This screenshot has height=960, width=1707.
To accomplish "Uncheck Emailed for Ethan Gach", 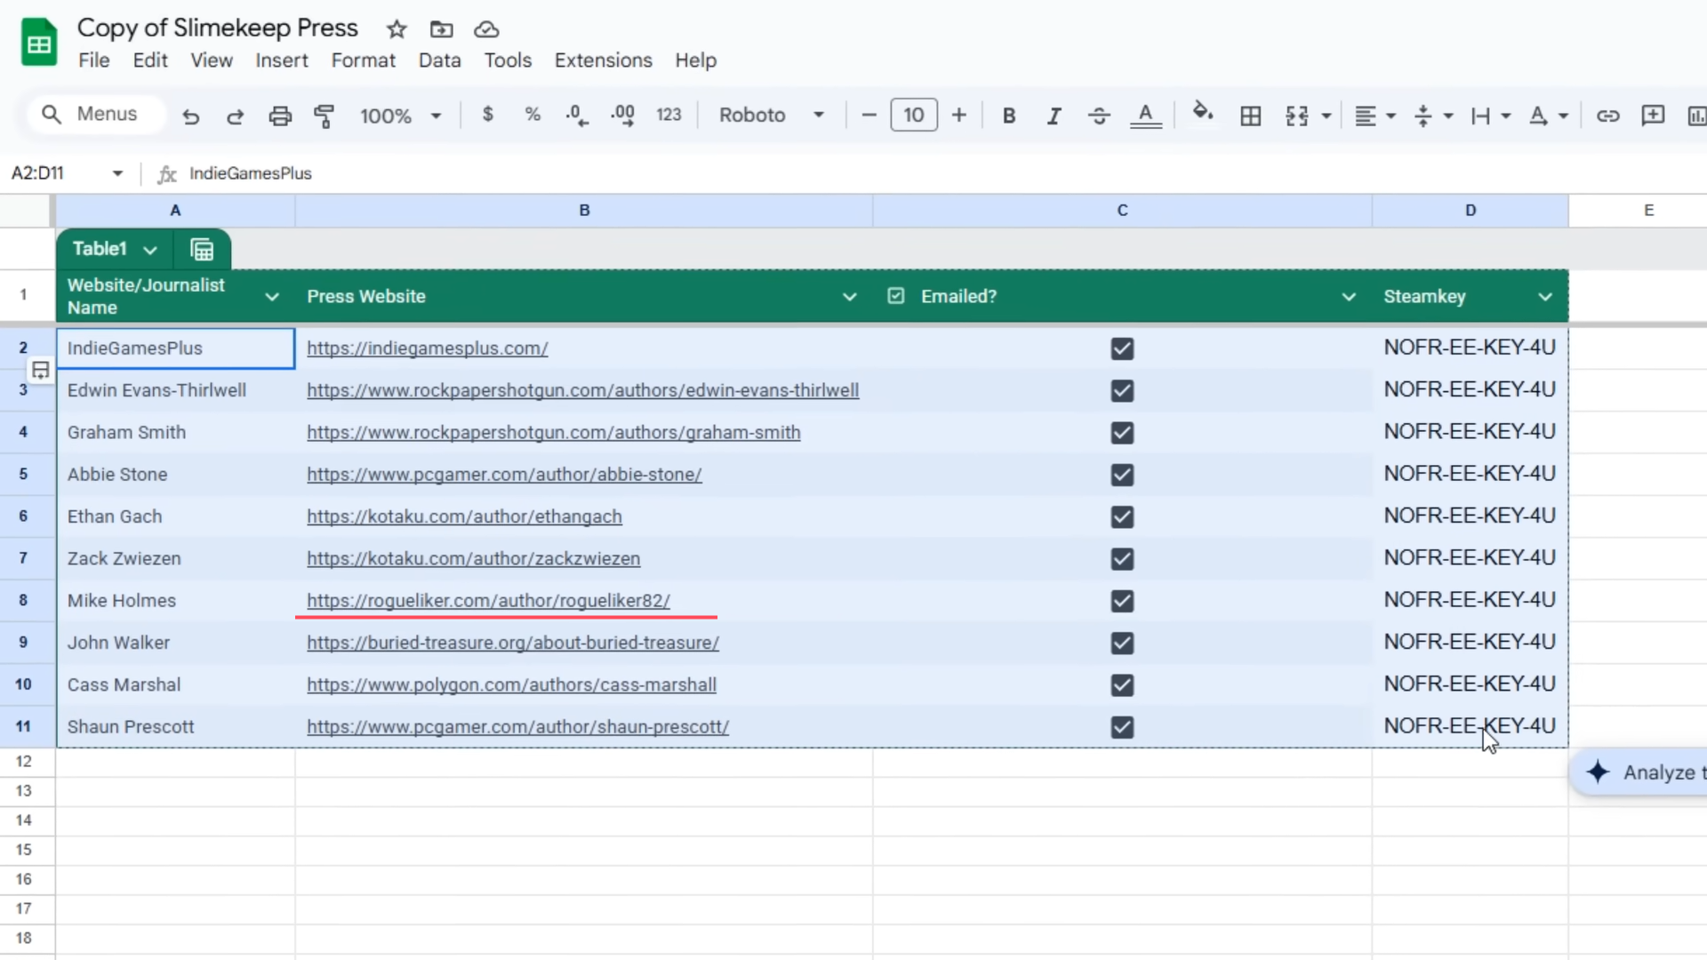I will (x=1122, y=516).
